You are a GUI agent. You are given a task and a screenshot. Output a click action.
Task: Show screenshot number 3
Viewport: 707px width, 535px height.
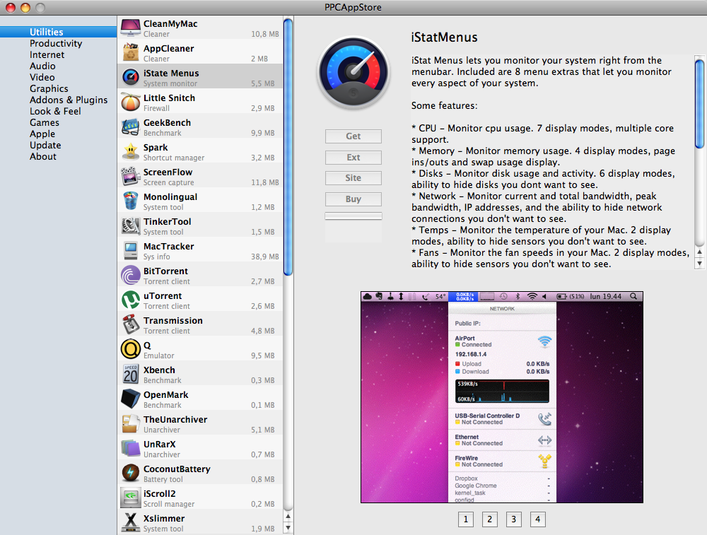pos(513,519)
